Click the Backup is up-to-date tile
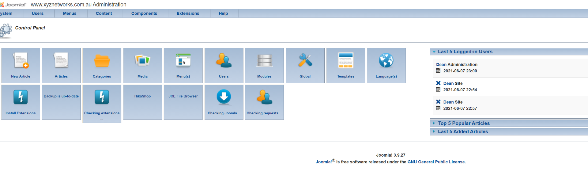Viewport: 588px width, 179px height. point(61,102)
